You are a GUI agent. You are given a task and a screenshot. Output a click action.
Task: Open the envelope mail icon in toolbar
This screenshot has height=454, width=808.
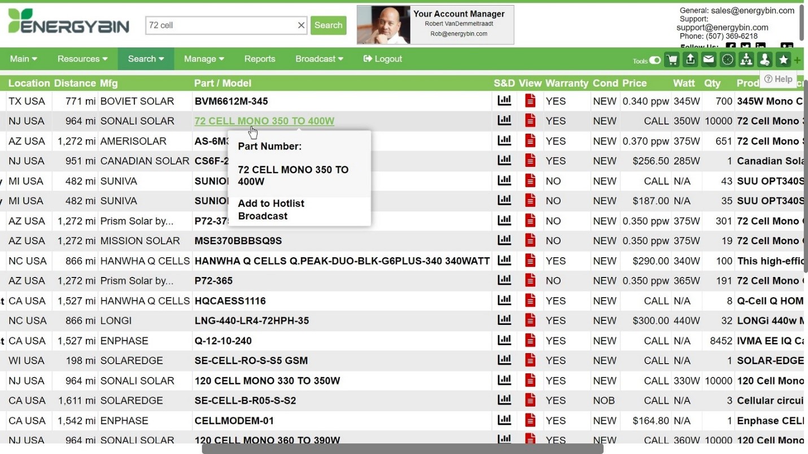(709, 59)
